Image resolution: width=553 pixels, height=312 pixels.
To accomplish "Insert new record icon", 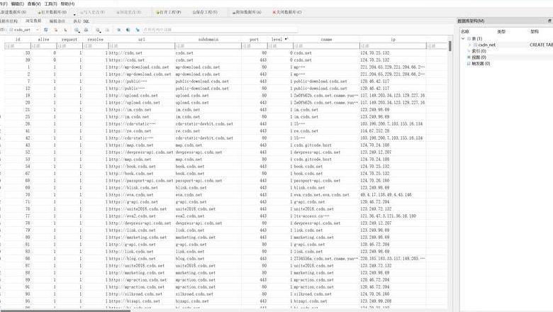I will (x=98, y=30).
